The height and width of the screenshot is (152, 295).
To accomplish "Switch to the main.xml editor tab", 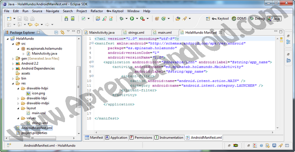I will pyautogui.click(x=165, y=33).
